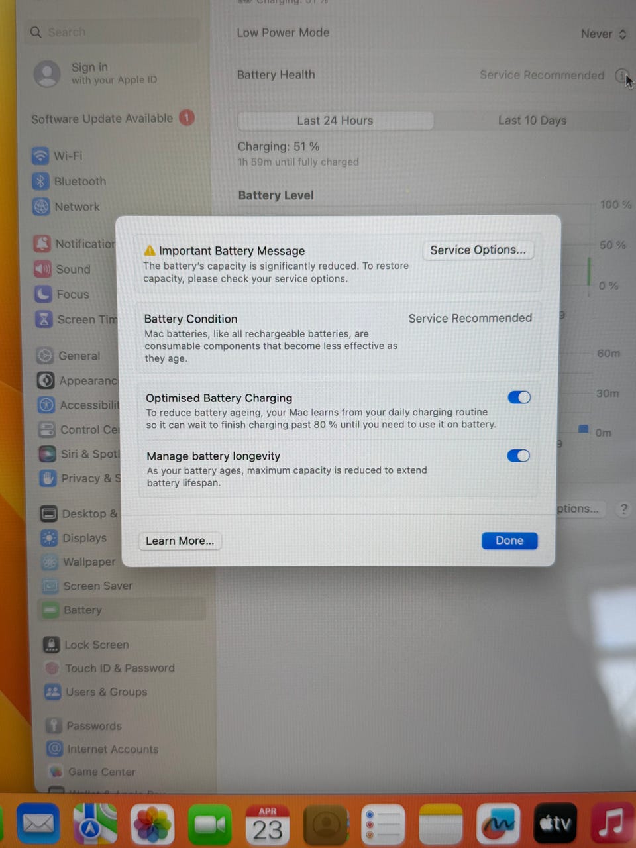Open FaceTime in the Dock
The image size is (636, 848).
click(210, 824)
